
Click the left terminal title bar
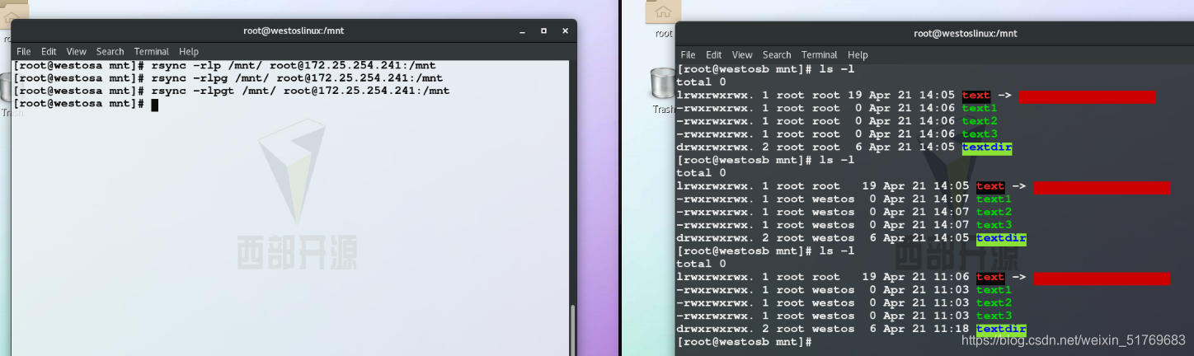click(294, 30)
